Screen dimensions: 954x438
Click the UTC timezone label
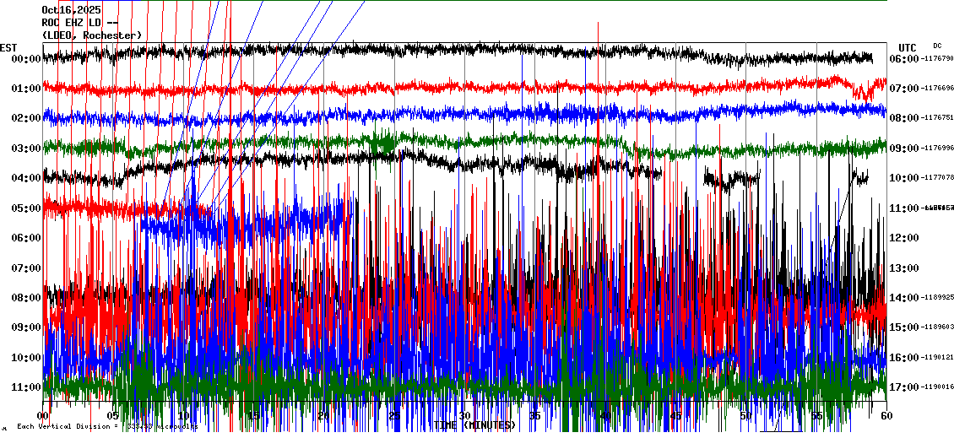pos(907,46)
